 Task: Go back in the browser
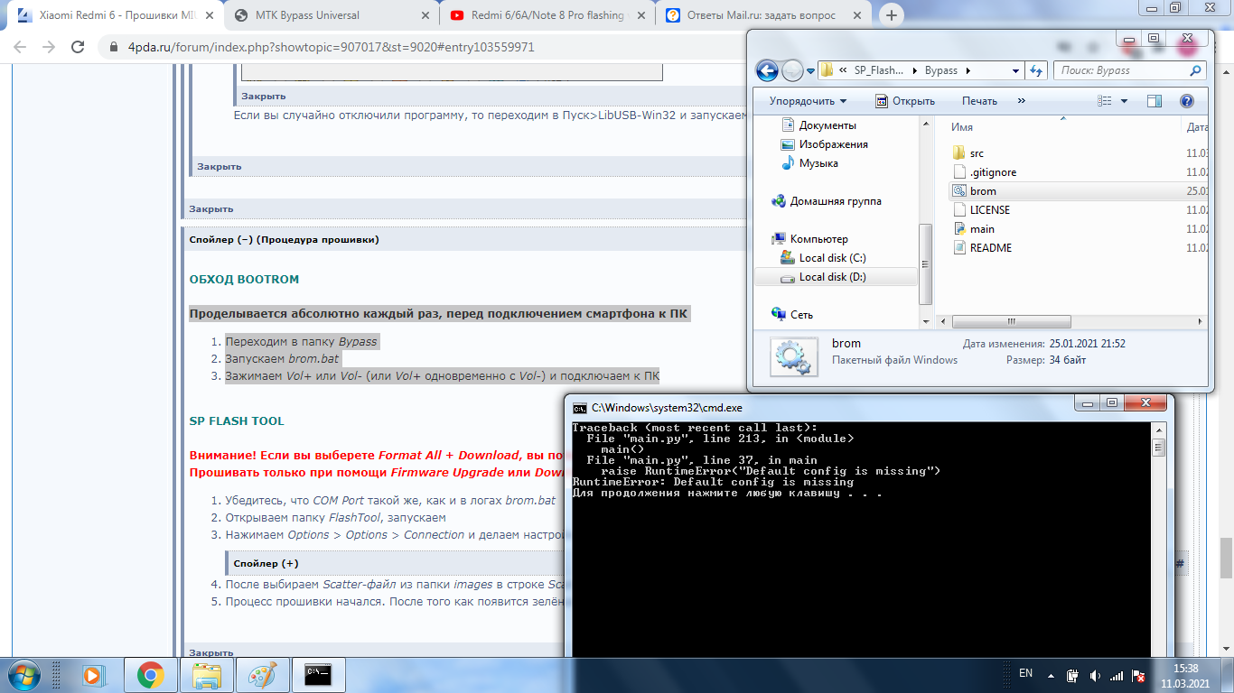pos(20,47)
